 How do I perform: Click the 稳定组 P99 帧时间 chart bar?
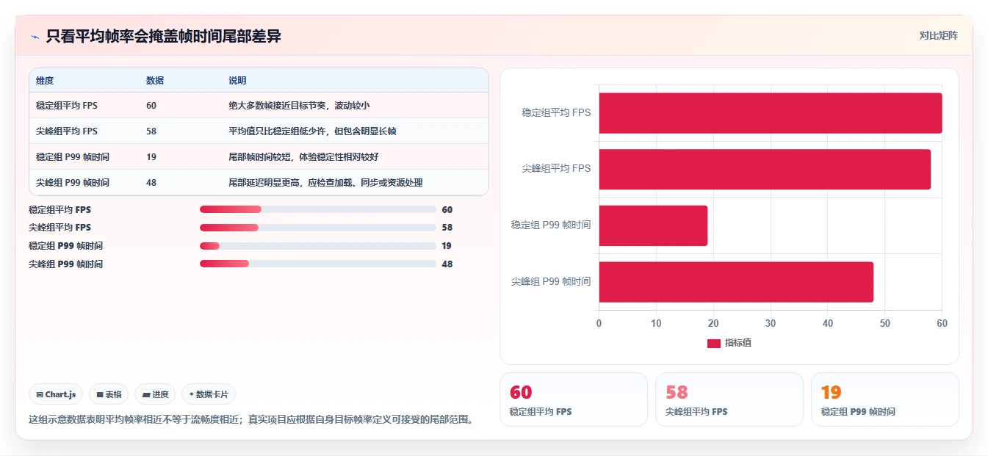tap(653, 225)
